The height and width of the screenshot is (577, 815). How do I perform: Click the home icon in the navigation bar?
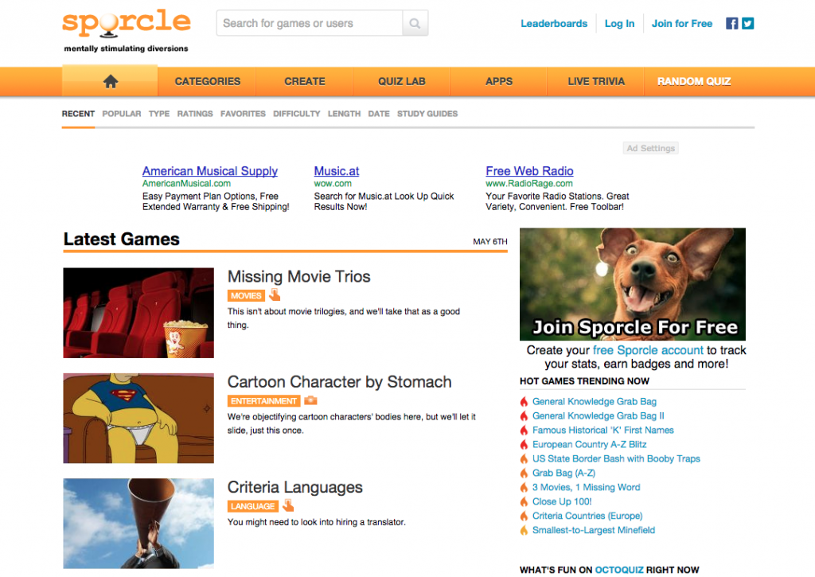pyautogui.click(x=110, y=82)
